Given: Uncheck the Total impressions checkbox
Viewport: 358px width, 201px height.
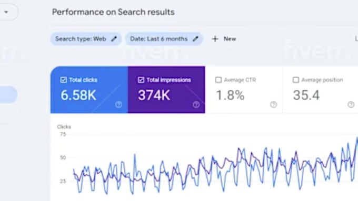Looking at the screenshot, I should tap(141, 80).
